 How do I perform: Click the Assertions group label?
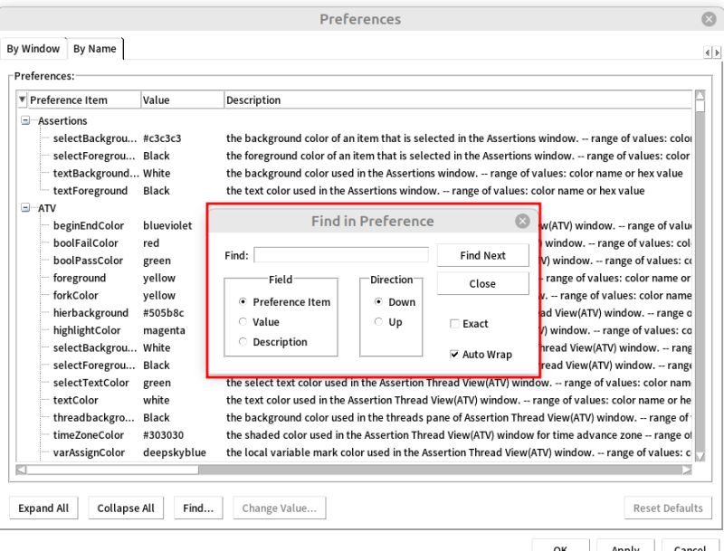point(62,121)
